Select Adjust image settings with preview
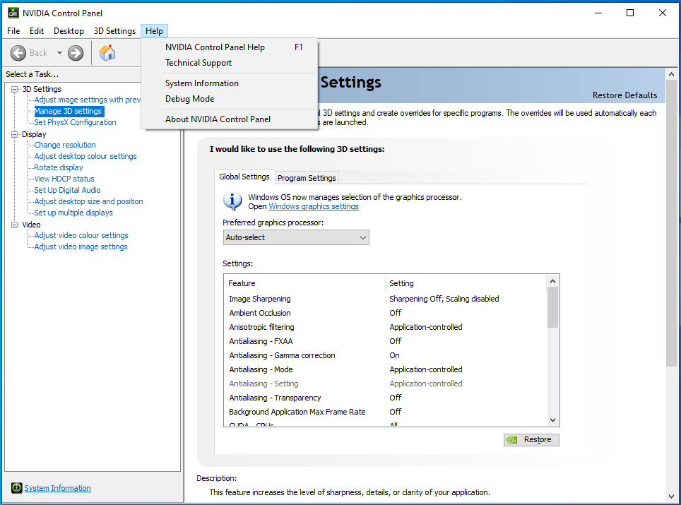The image size is (681, 505). coord(88,100)
